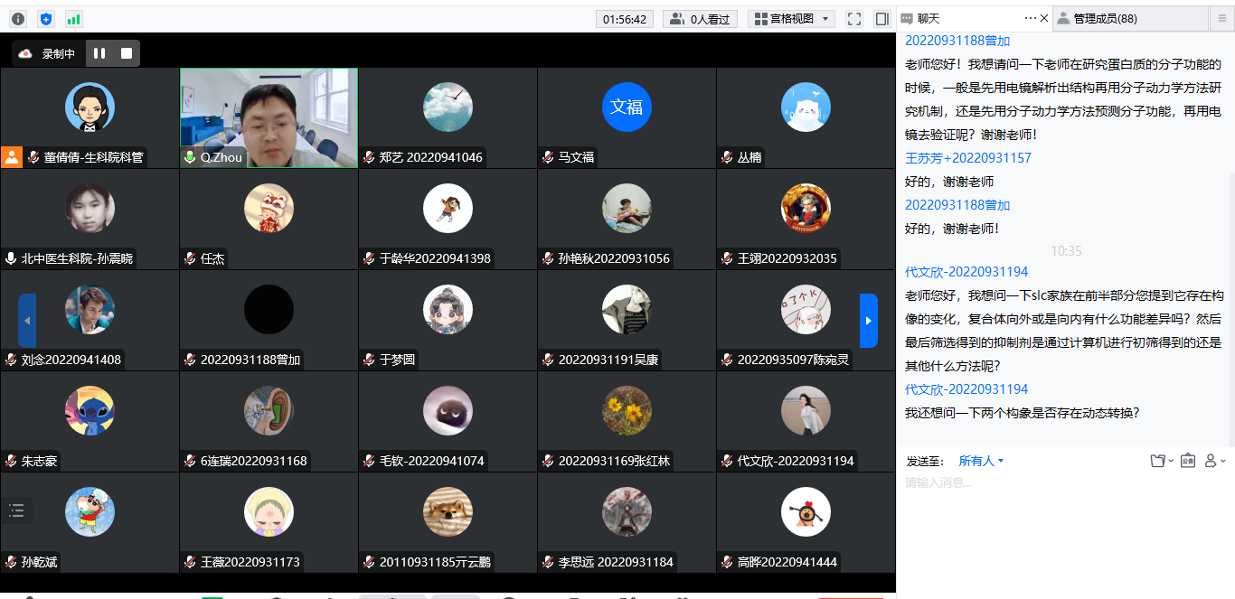
Task: Open the blue security shield icon
Action: tap(46, 19)
